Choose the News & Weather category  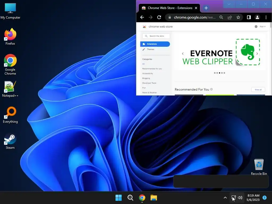149,92
